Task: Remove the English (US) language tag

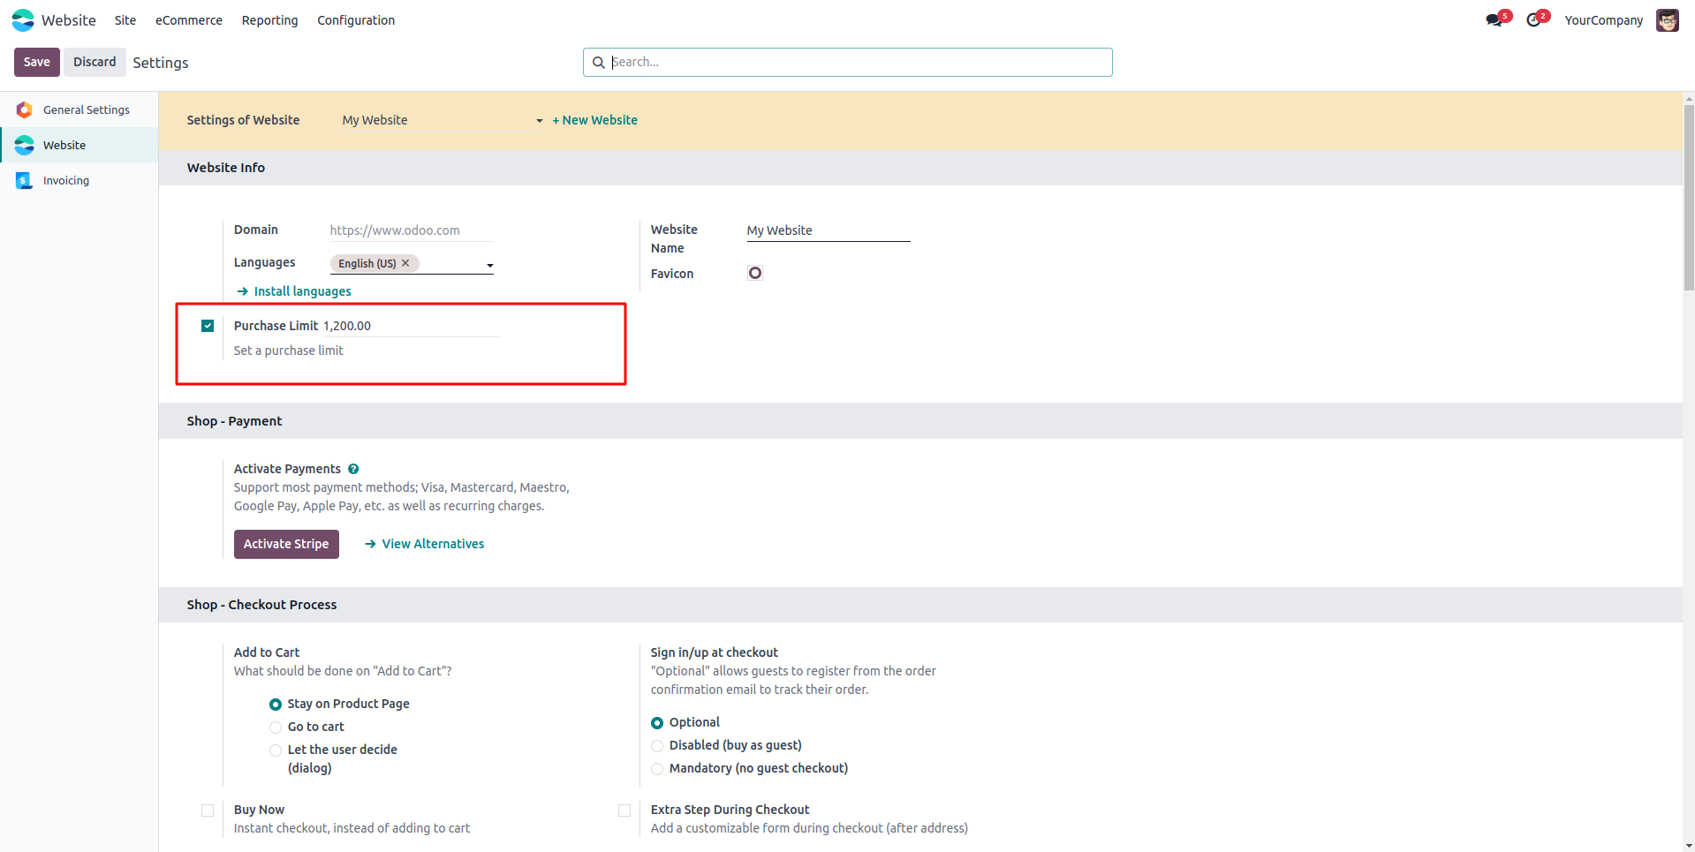Action: [405, 263]
